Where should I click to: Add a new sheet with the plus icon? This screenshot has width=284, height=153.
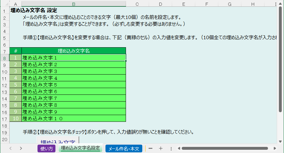(161, 148)
